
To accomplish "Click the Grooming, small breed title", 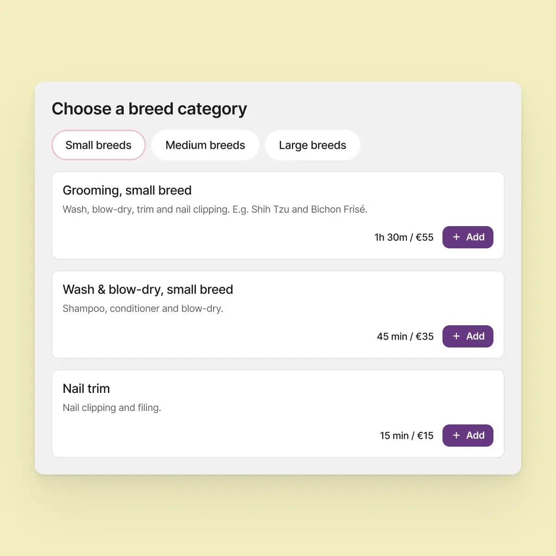I will [x=127, y=190].
